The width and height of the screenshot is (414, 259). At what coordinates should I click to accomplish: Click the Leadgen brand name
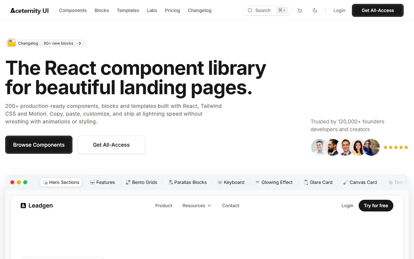tap(40, 206)
